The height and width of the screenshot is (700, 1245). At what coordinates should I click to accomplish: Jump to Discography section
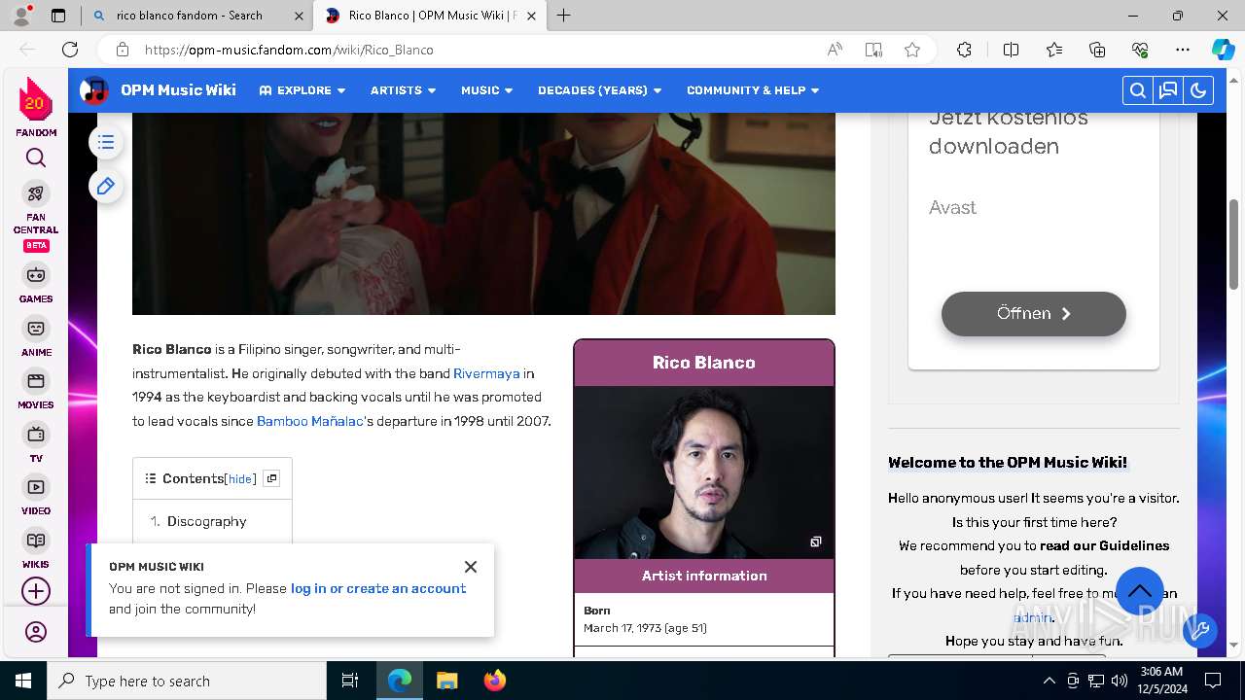pyautogui.click(x=207, y=521)
